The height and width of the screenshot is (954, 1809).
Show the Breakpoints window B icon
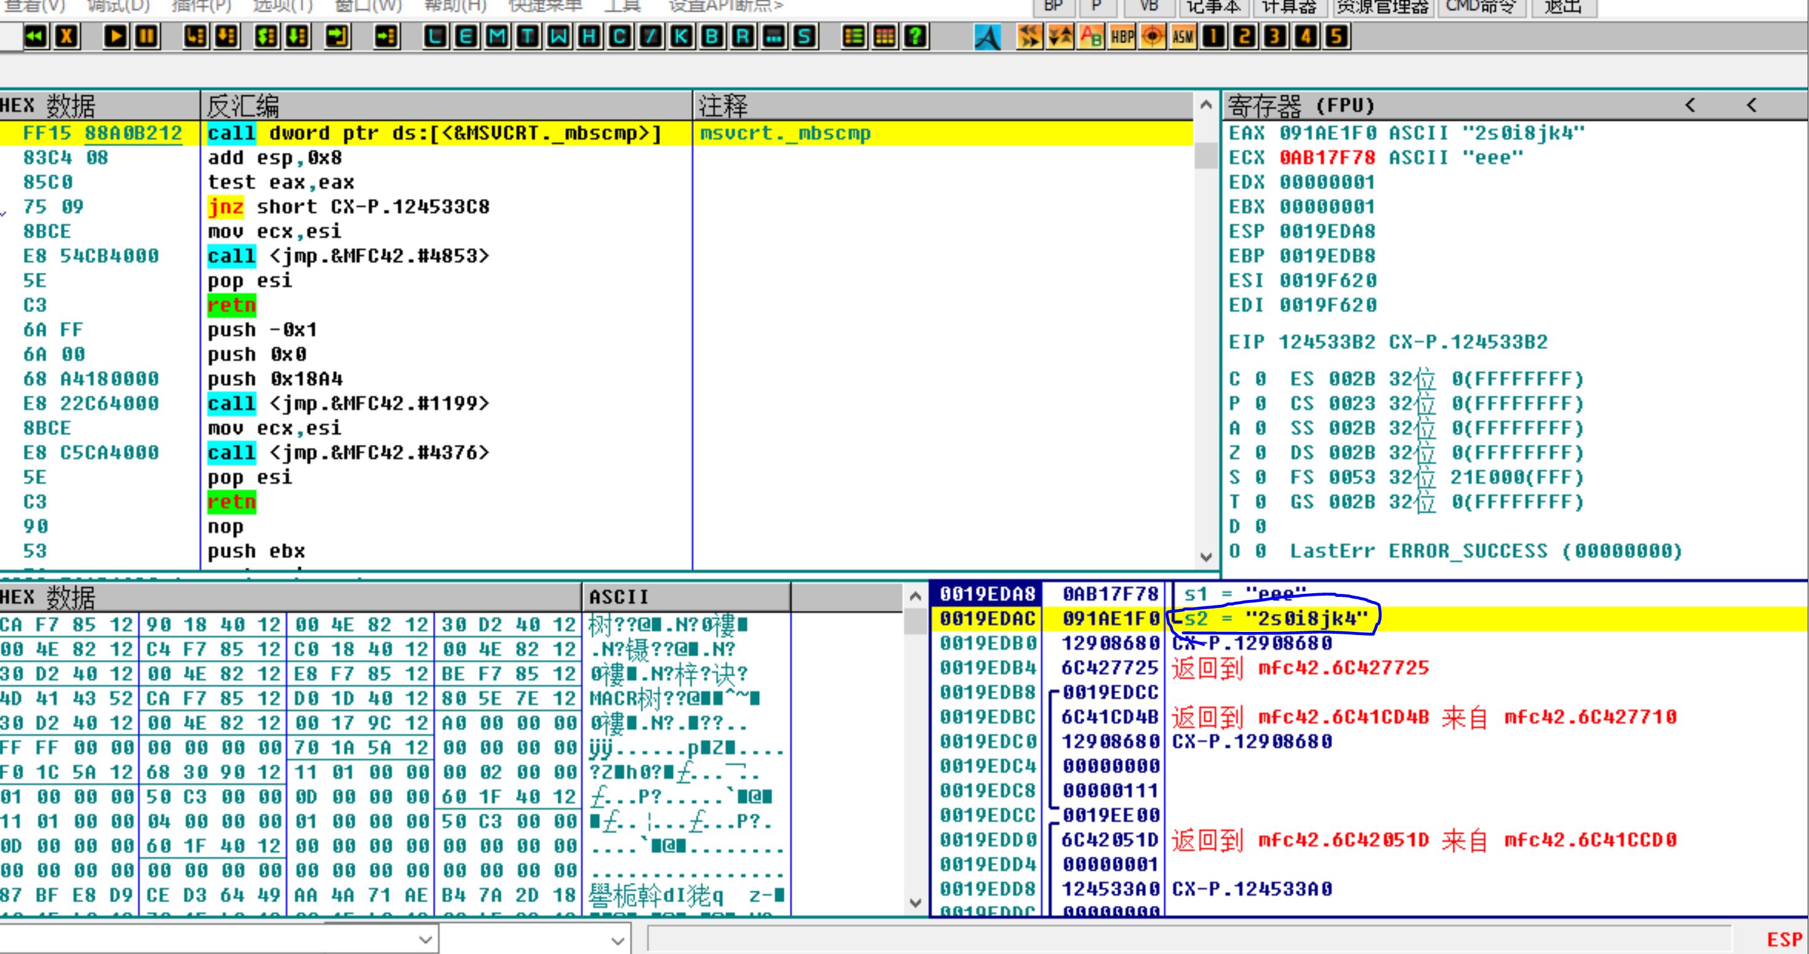point(712,36)
